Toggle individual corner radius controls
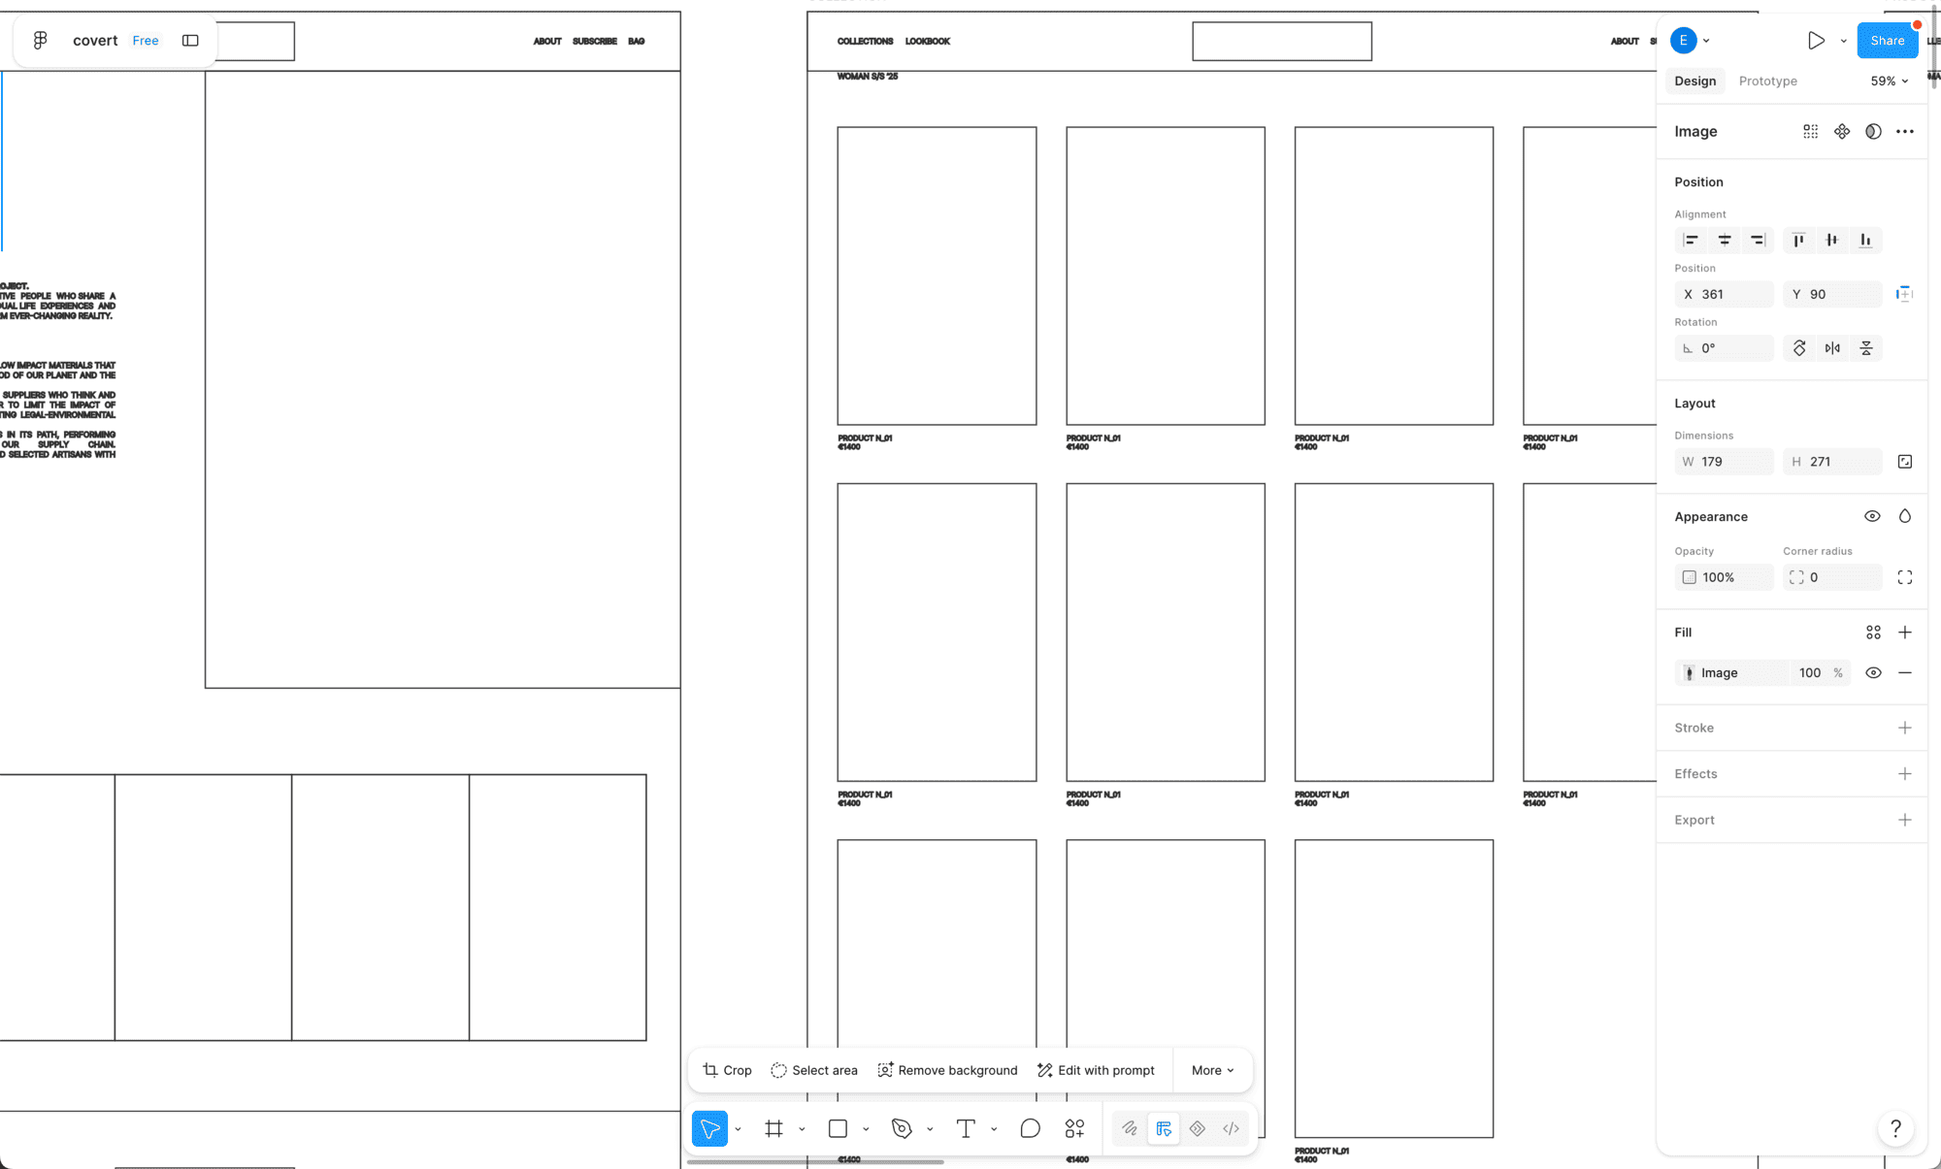 coord(1905,577)
